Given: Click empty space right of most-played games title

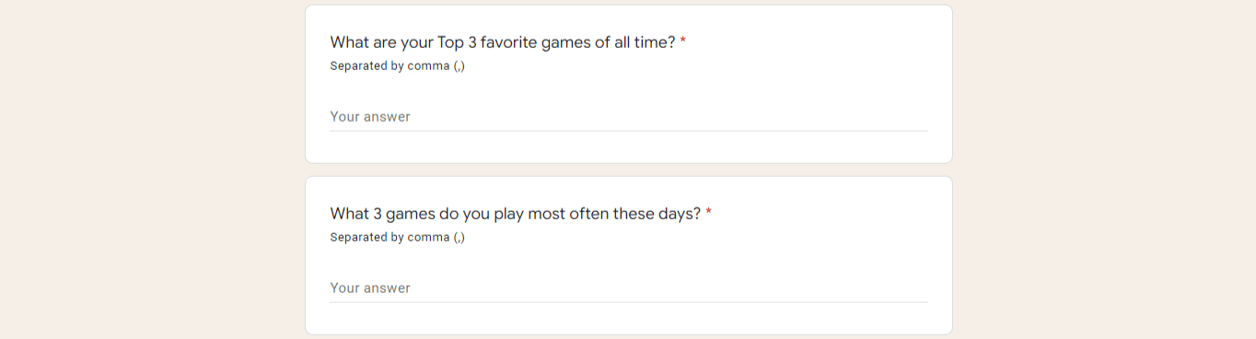Looking at the screenshot, I should 820,214.
